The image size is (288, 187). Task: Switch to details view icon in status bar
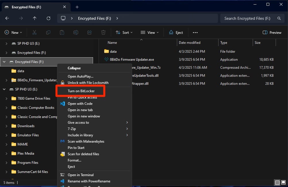pyautogui.click(x=277, y=183)
